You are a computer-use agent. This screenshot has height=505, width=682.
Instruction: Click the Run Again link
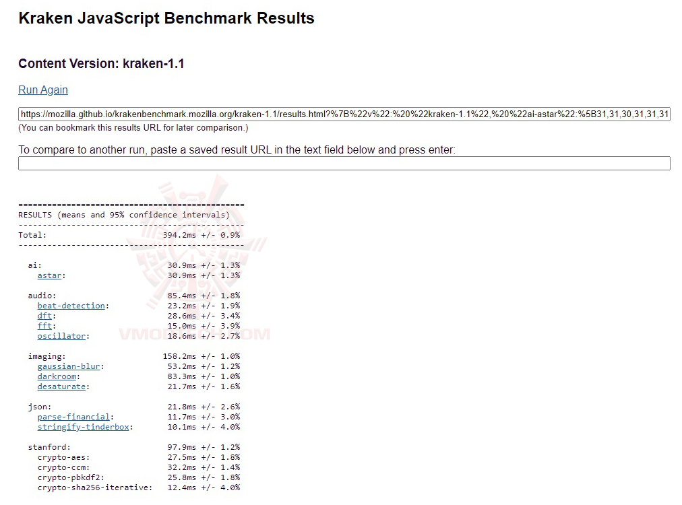click(43, 90)
